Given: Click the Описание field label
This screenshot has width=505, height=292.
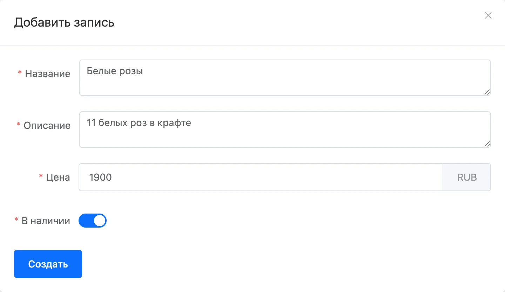Looking at the screenshot, I should (x=47, y=126).
